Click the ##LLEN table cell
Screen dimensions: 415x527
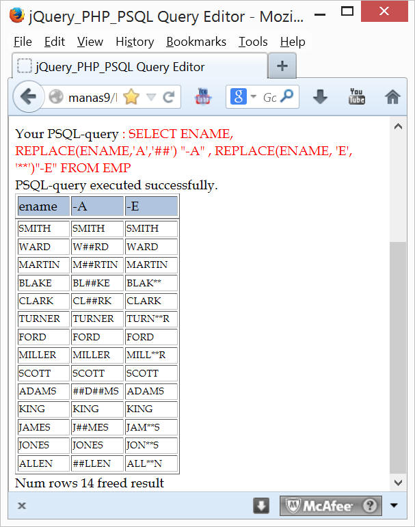[97, 463]
